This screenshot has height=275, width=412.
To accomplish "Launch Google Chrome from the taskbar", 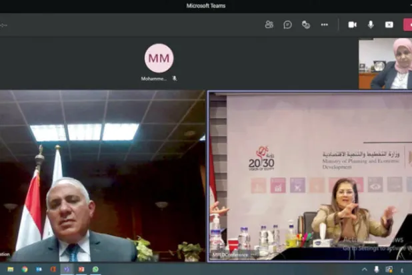I will (x=25, y=269).
